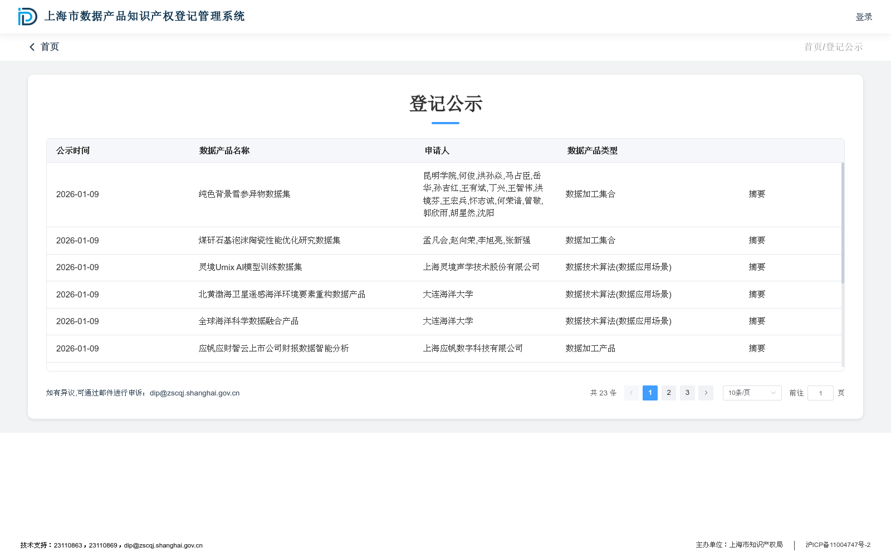Screen dimensions: 891x557
Task: Click product name 纯色背景雪参异物数据集
Action: tap(244, 194)
